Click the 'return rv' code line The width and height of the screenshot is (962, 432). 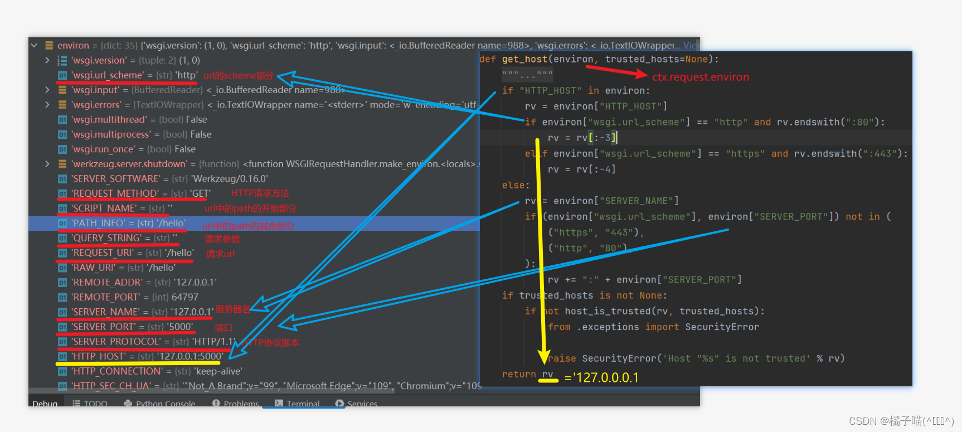pos(527,375)
